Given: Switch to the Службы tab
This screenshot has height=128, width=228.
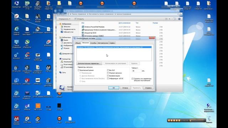Looking at the screenshot, I should click(x=93, y=43).
